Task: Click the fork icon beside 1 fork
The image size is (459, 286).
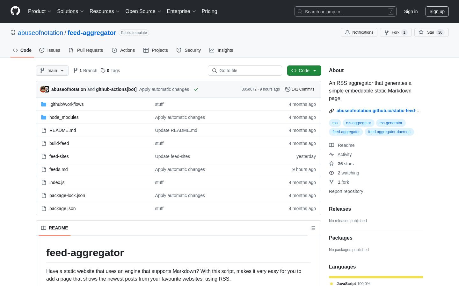Action: (331, 182)
